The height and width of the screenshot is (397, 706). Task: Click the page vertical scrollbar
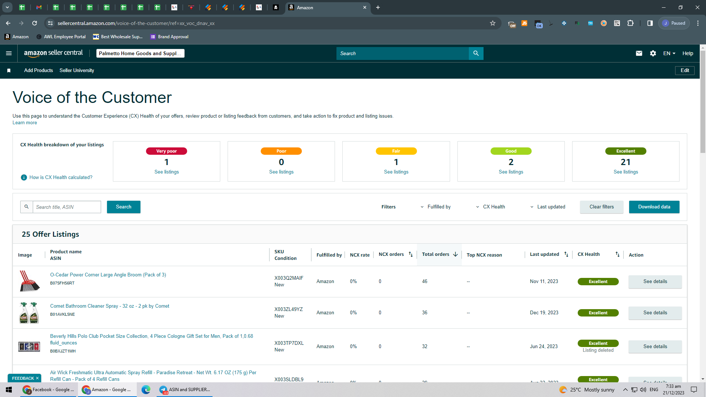coord(703,101)
